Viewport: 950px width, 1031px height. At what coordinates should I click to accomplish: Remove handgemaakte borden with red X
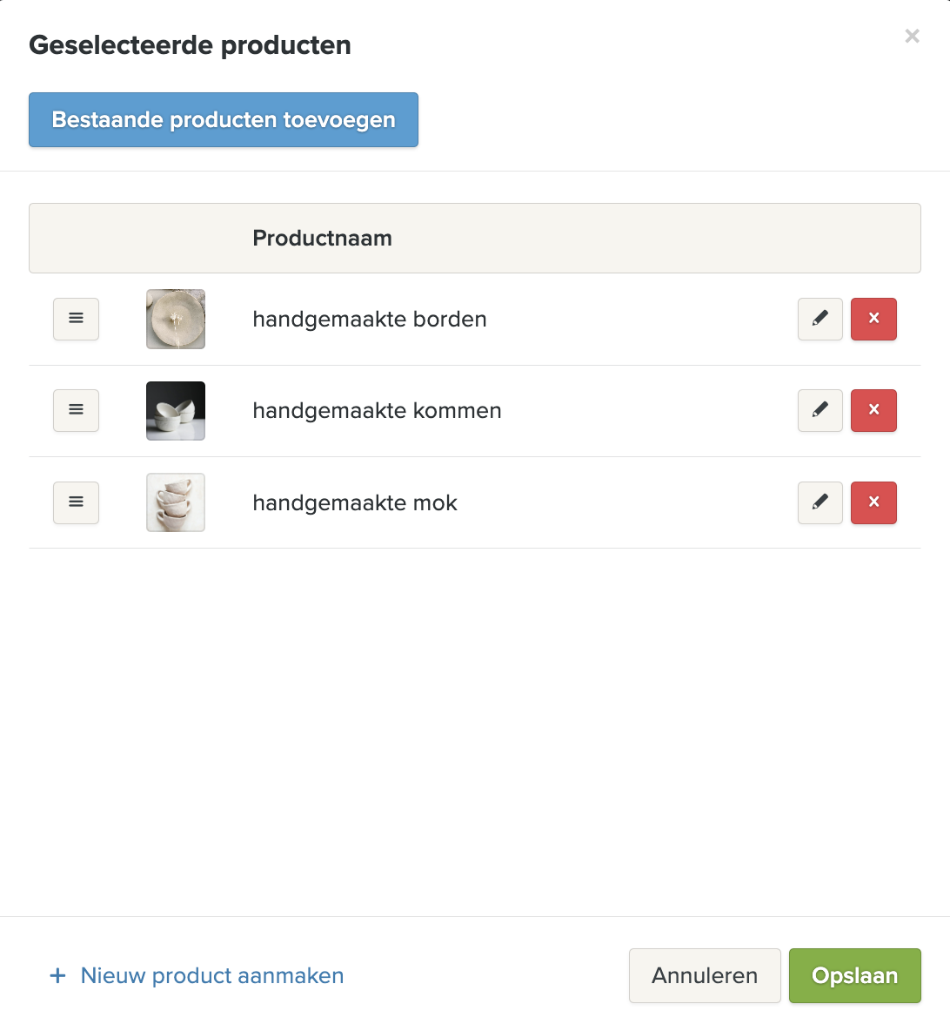point(873,319)
